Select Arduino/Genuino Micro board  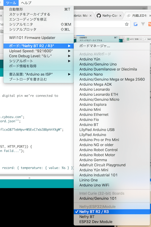click(112, 100)
